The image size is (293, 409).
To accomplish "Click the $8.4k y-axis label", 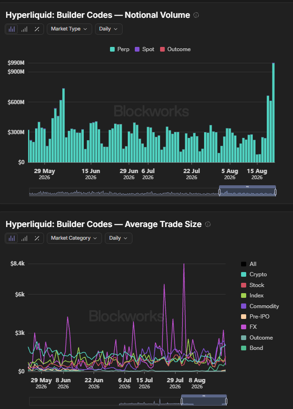I will point(17,264).
